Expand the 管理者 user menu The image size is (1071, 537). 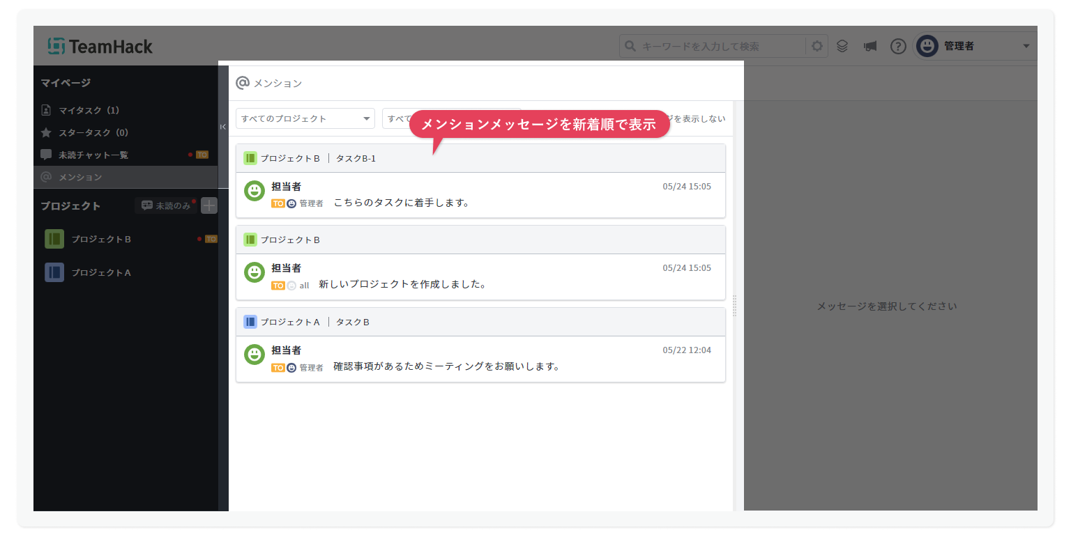1026,46
